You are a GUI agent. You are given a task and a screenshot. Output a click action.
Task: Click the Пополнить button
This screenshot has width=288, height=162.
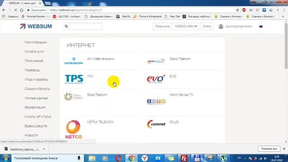[x=162, y=27]
